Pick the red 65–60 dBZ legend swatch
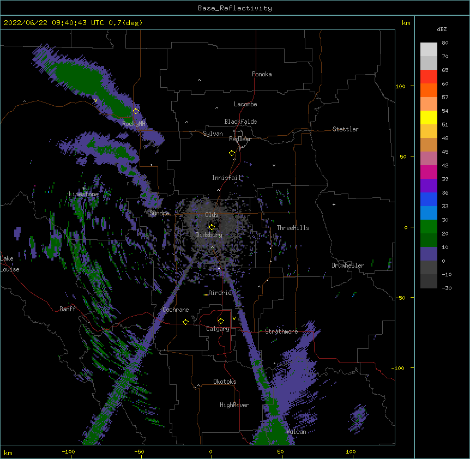Image resolution: width=470 pixels, height=459 pixels. [429, 77]
